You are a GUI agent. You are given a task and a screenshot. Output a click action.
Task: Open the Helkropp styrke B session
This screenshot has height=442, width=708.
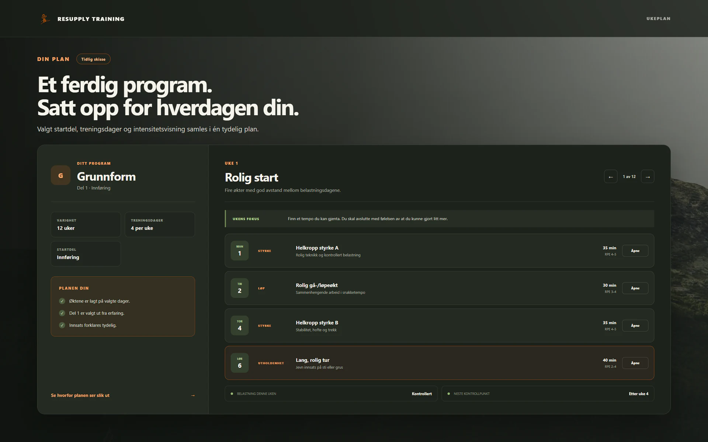coord(635,326)
